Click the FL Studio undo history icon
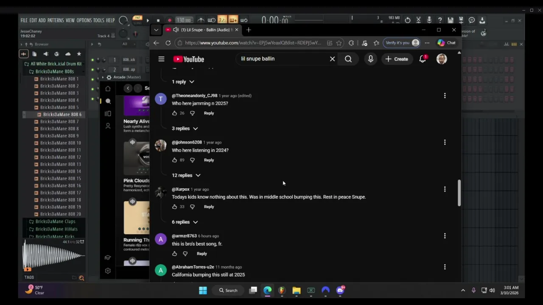The height and width of the screenshot is (305, 543). pyautogui.click(x=408, y=20)
